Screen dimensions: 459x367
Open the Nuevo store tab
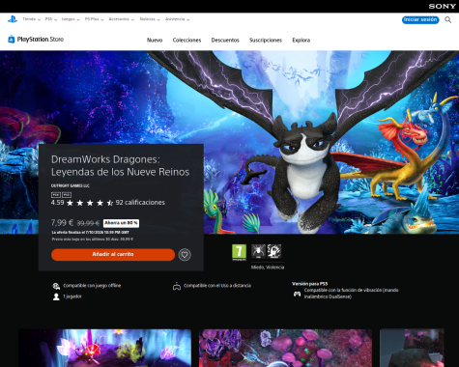click(x=155, y=41)
